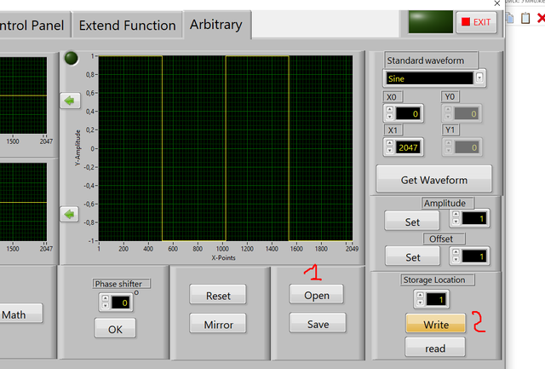Switch to the Extend Function tab
Viewport: 545px width, 369px height.
127,26
